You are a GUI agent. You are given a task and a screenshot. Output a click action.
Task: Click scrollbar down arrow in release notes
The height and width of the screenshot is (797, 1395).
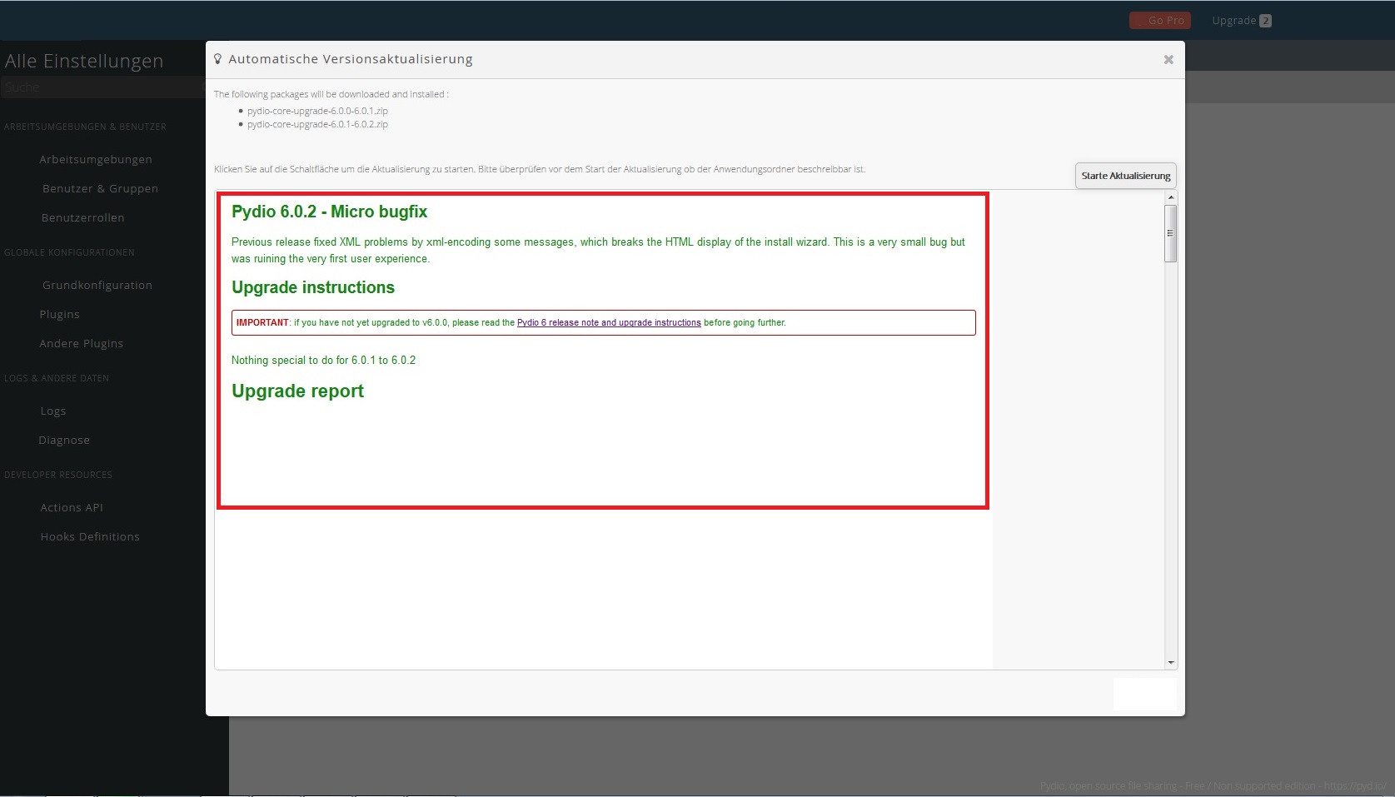(1171, 663)
